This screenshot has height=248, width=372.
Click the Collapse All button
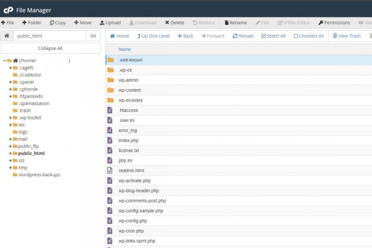point(50,48)
